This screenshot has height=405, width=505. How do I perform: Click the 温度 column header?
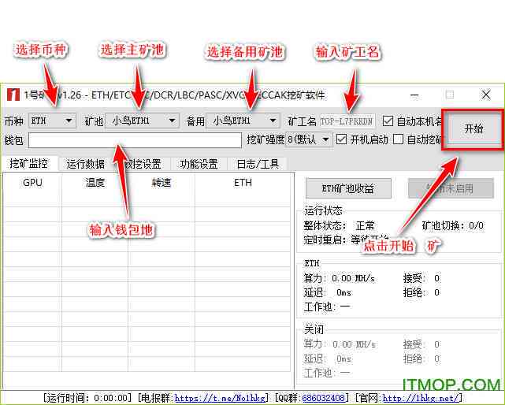(x=95, y=183)
